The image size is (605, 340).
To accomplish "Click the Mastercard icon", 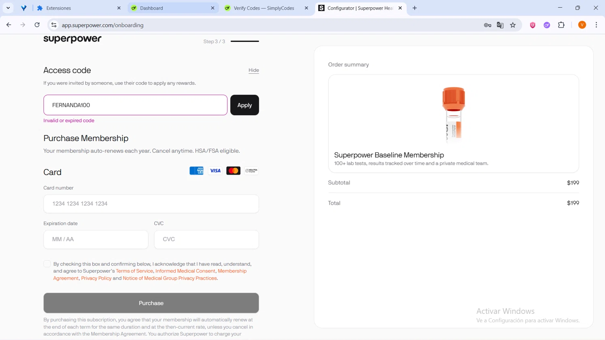I will (233, 171).
